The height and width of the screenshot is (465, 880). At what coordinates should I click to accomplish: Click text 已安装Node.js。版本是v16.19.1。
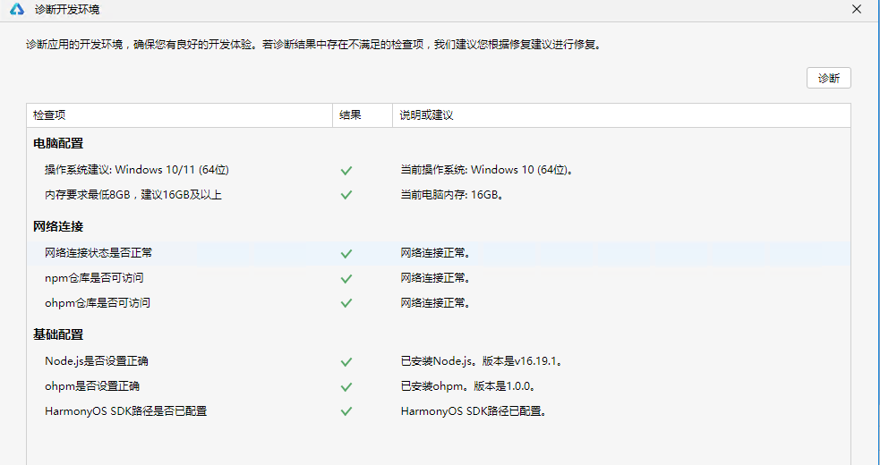[483, 361]
